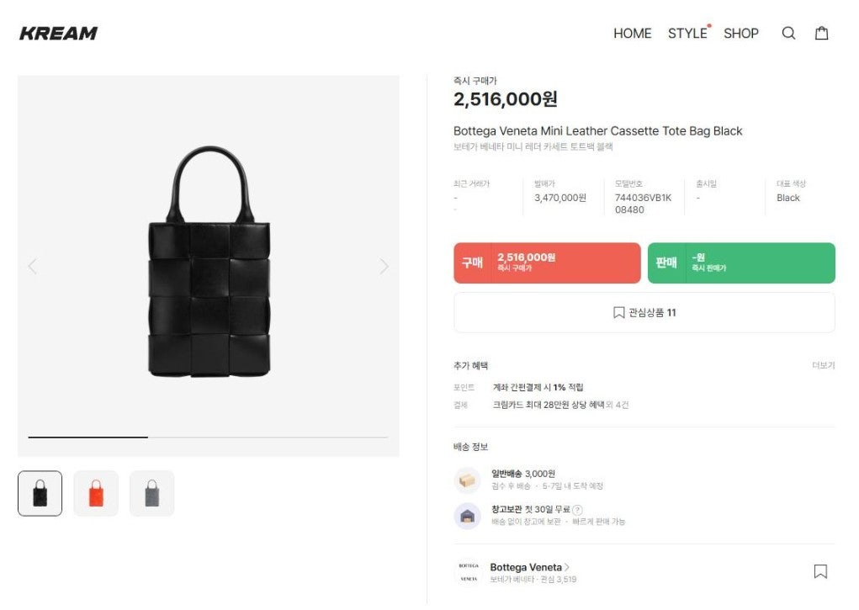Open the STYLE menu

687,34
